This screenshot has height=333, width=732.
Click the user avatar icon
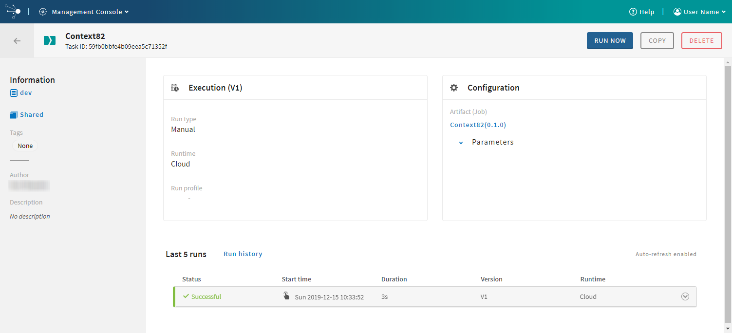[x=677, y=12]
